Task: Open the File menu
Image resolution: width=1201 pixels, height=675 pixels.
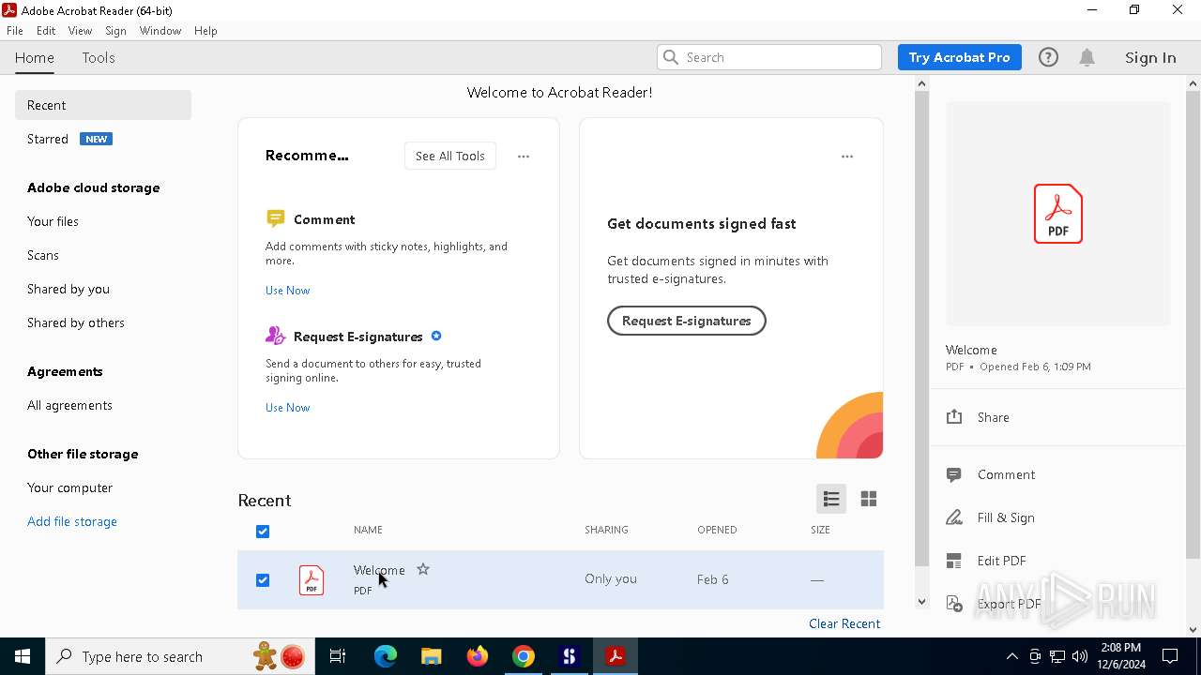Action: coord(15,31)
